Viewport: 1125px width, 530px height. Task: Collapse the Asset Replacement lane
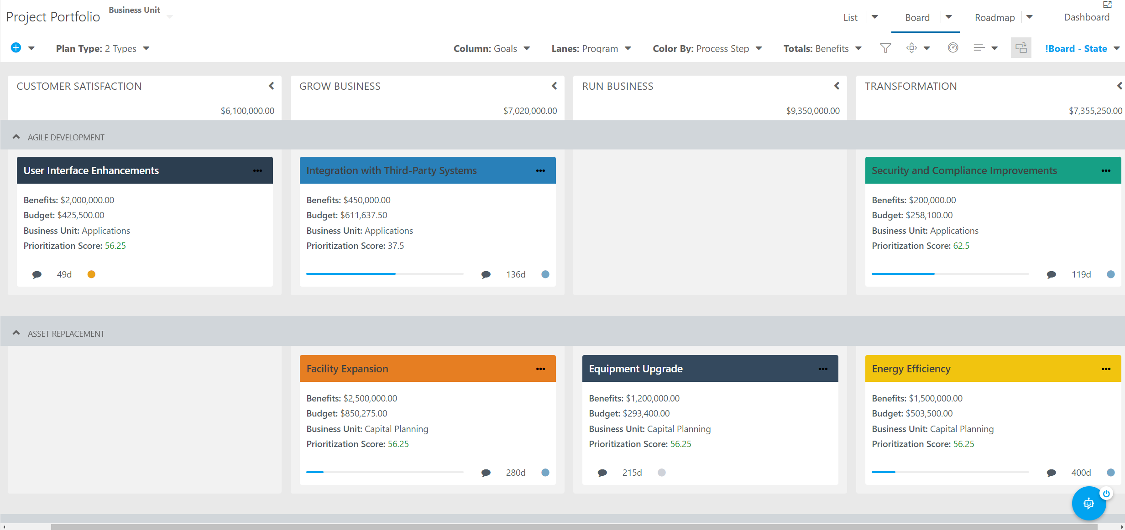[x=16, y=333]
